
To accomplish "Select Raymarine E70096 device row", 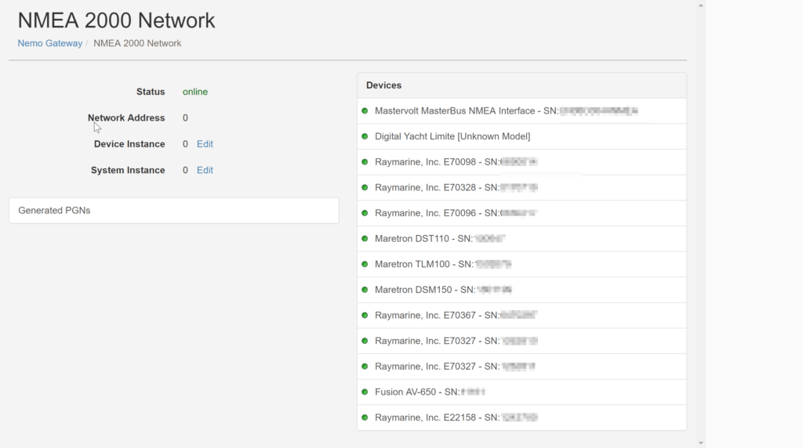I will point(521,213).
